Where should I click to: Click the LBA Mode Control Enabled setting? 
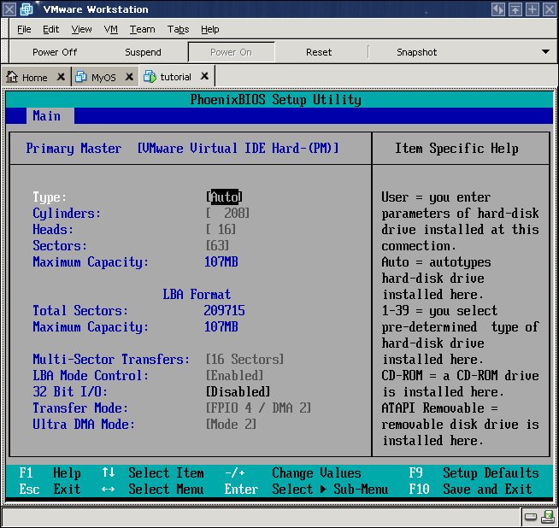pyautogui.click(x=234, y=376)
